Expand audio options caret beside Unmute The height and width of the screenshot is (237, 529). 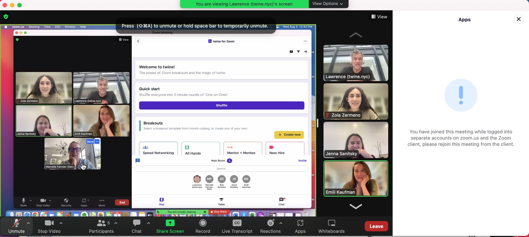tap(28, 223)
